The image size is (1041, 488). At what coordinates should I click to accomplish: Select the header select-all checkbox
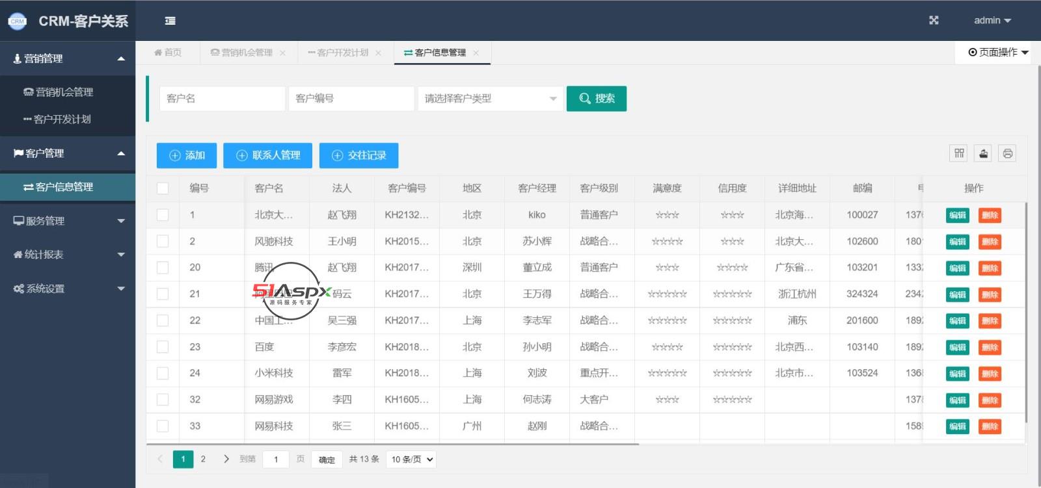click(x=163, y=188)
